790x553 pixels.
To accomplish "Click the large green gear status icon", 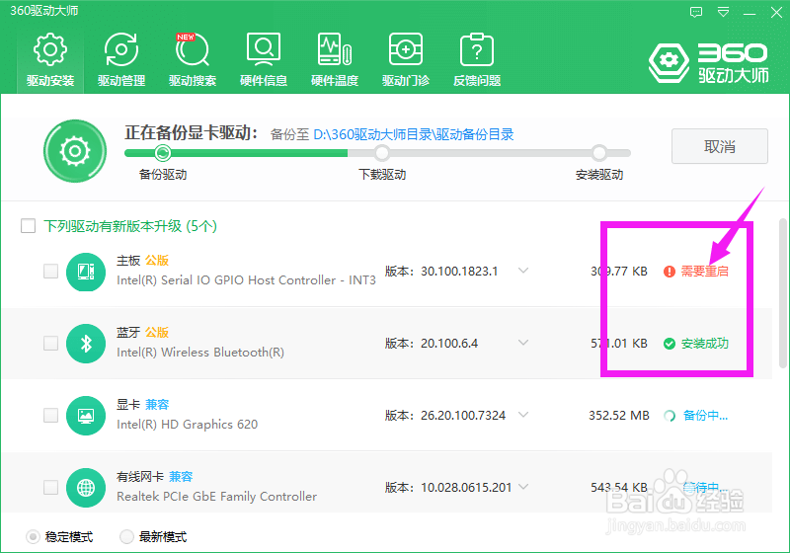I will click(x=75, y=150).
